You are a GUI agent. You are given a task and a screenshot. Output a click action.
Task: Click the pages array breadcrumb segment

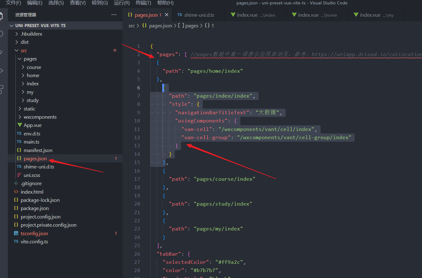pyautogui.click(x=188, y=26)
